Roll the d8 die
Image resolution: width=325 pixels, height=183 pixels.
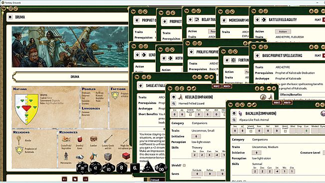point(122,167)
